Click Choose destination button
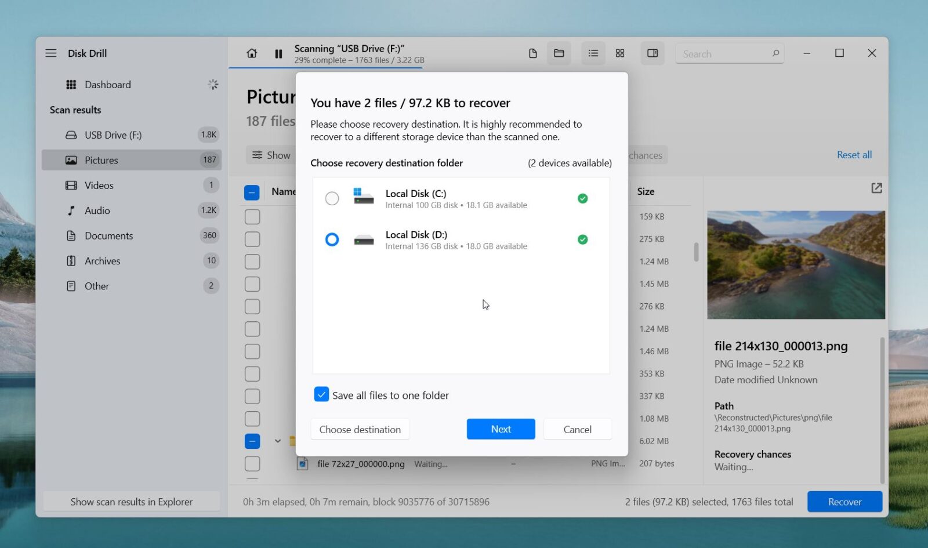 point(360,430)
